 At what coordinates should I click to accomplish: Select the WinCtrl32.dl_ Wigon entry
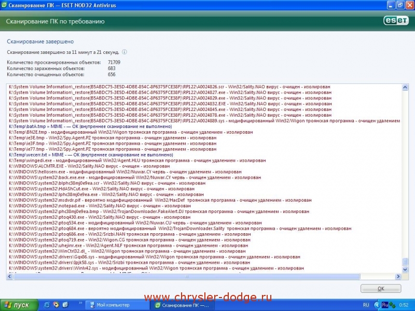127,251
